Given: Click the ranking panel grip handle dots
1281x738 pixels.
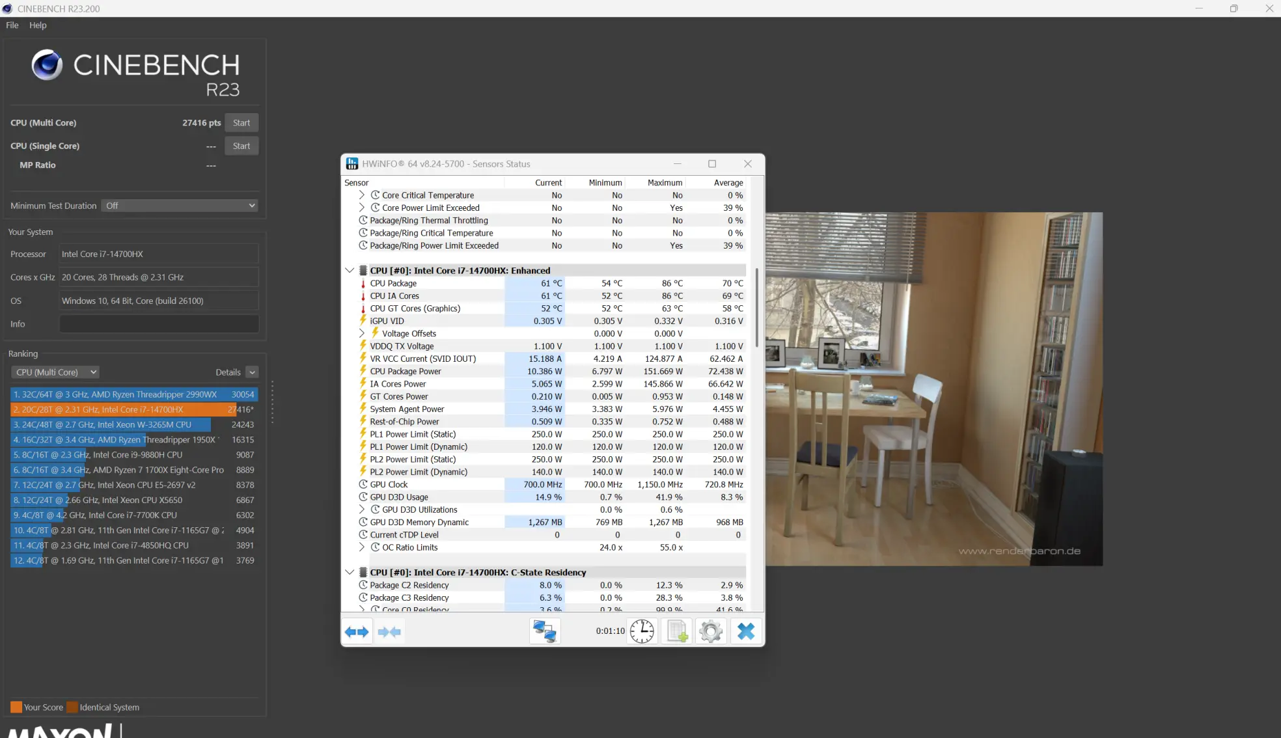Looking at the screenshot, I should coord(272,402).
